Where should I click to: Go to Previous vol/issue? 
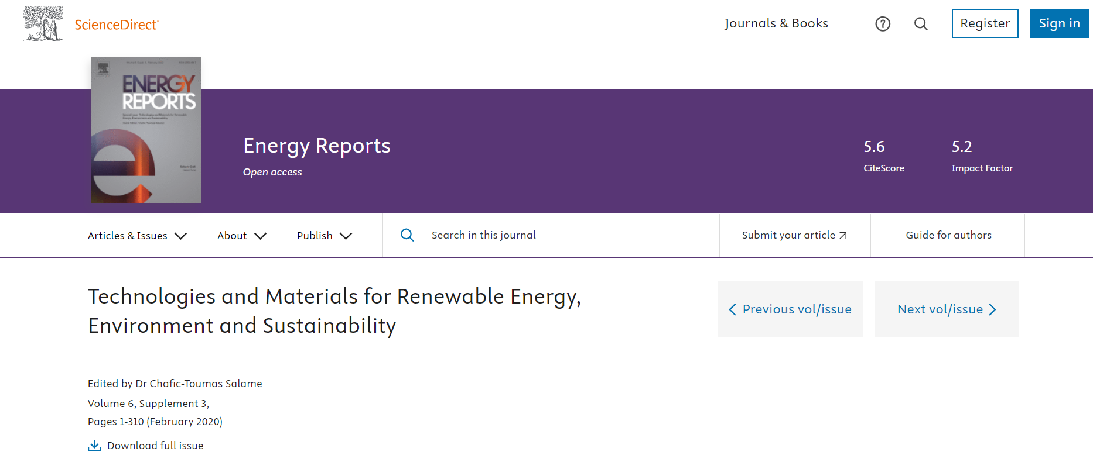790,309
